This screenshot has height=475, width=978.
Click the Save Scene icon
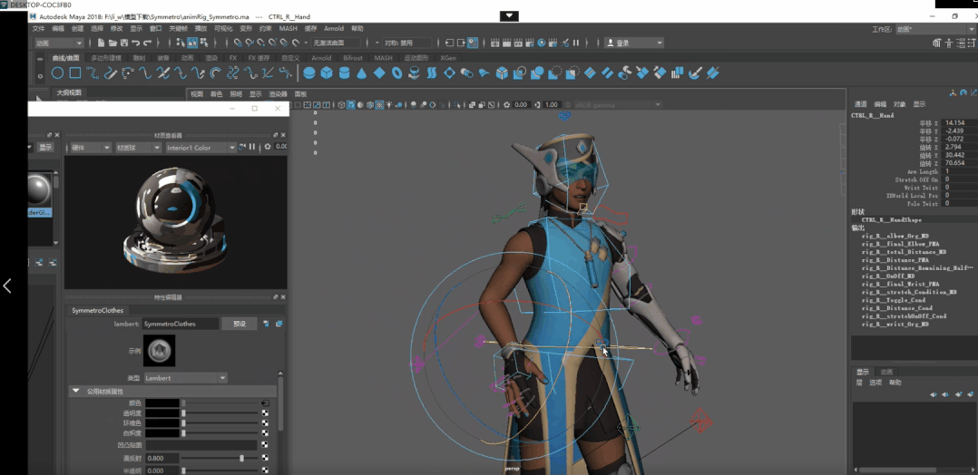124,43
